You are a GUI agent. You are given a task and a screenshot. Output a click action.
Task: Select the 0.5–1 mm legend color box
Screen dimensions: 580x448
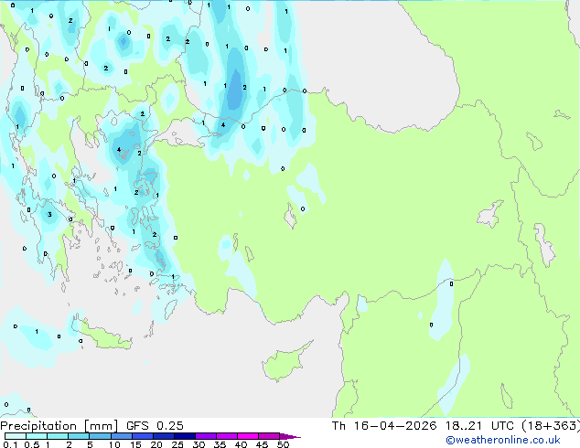tap(37, 436)
